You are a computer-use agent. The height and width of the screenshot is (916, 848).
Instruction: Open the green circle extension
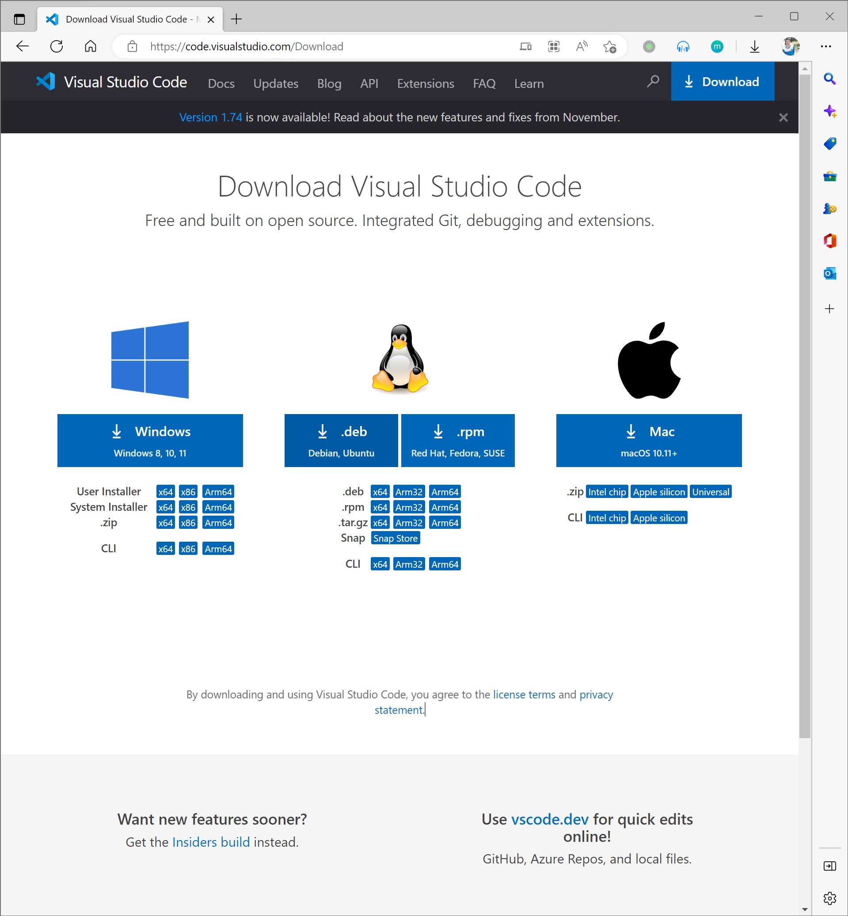point(649,46)
